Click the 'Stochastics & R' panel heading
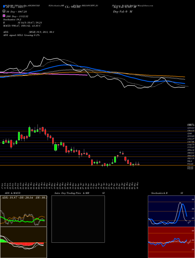 160,193
